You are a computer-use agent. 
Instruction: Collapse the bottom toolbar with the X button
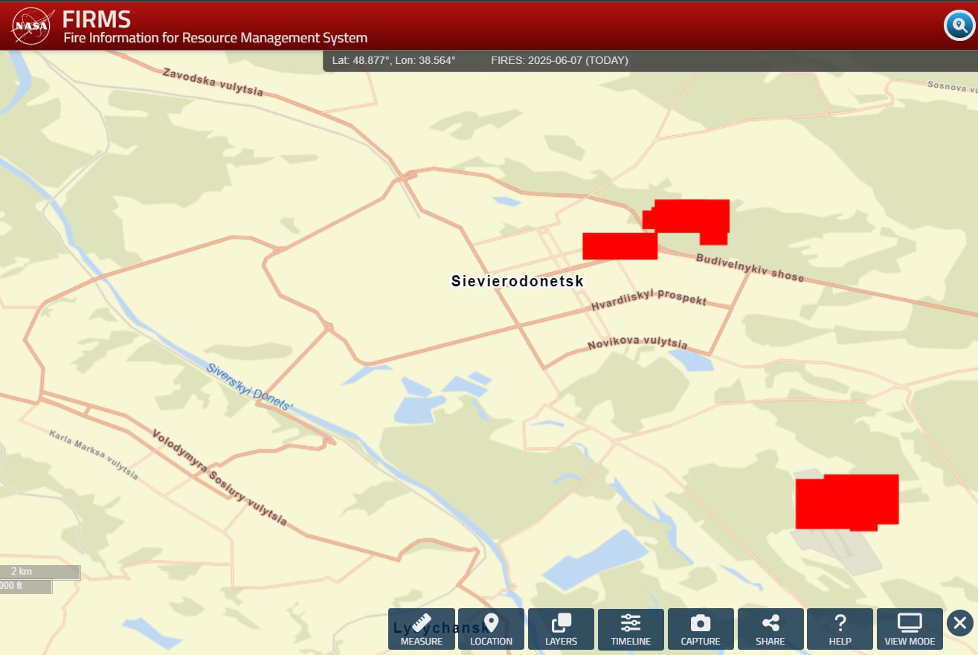coord(959,622)
